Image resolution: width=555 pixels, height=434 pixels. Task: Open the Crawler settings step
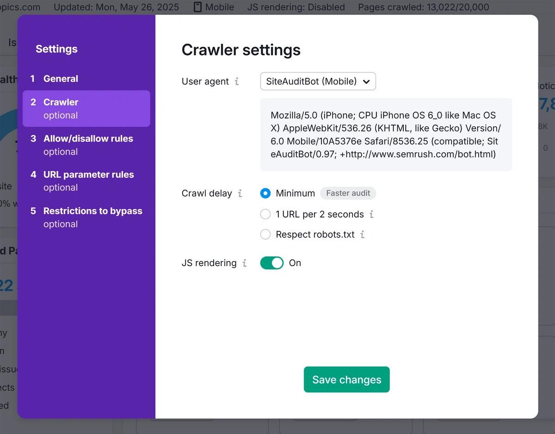pos(86,109)
